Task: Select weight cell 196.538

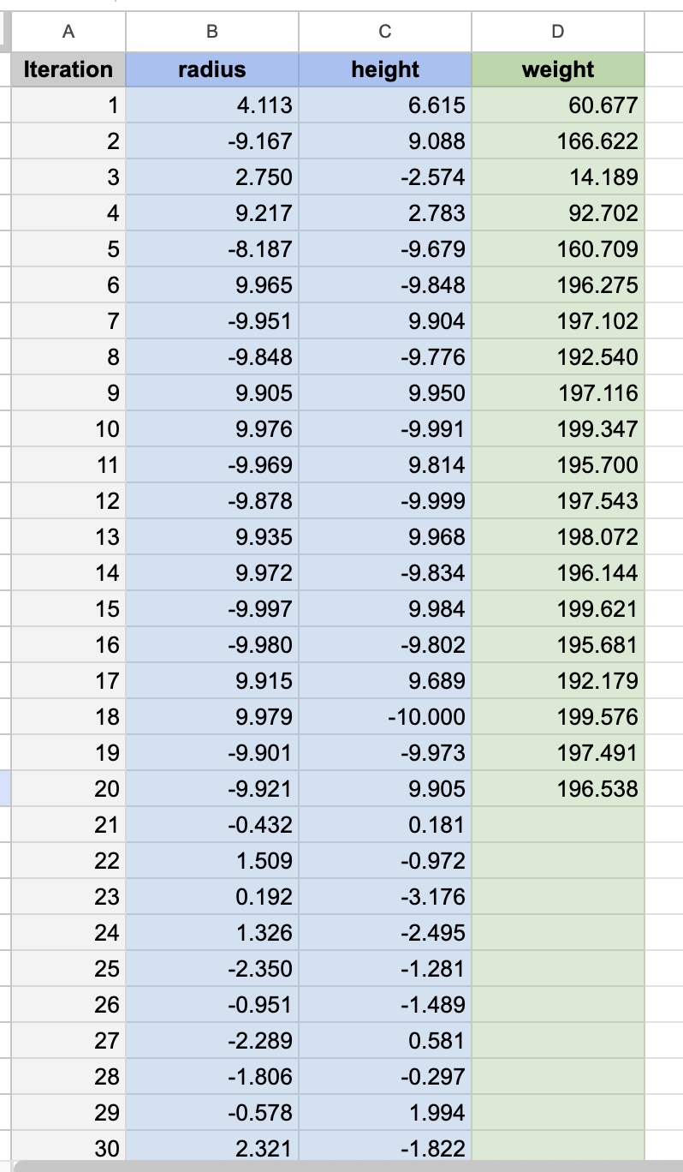Action: tap(558, 789)
